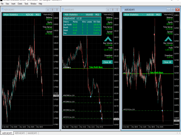Image resolution: width=181 pixels, height=135 pixels.
Task: Select the blue buy marker on AUDCAD chart
Action: (162, 111)
